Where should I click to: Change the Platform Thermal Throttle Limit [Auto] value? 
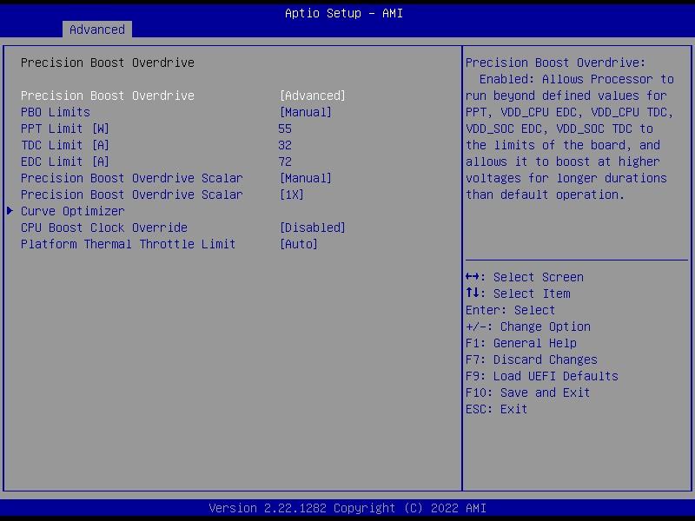click(x=299, y=244)
